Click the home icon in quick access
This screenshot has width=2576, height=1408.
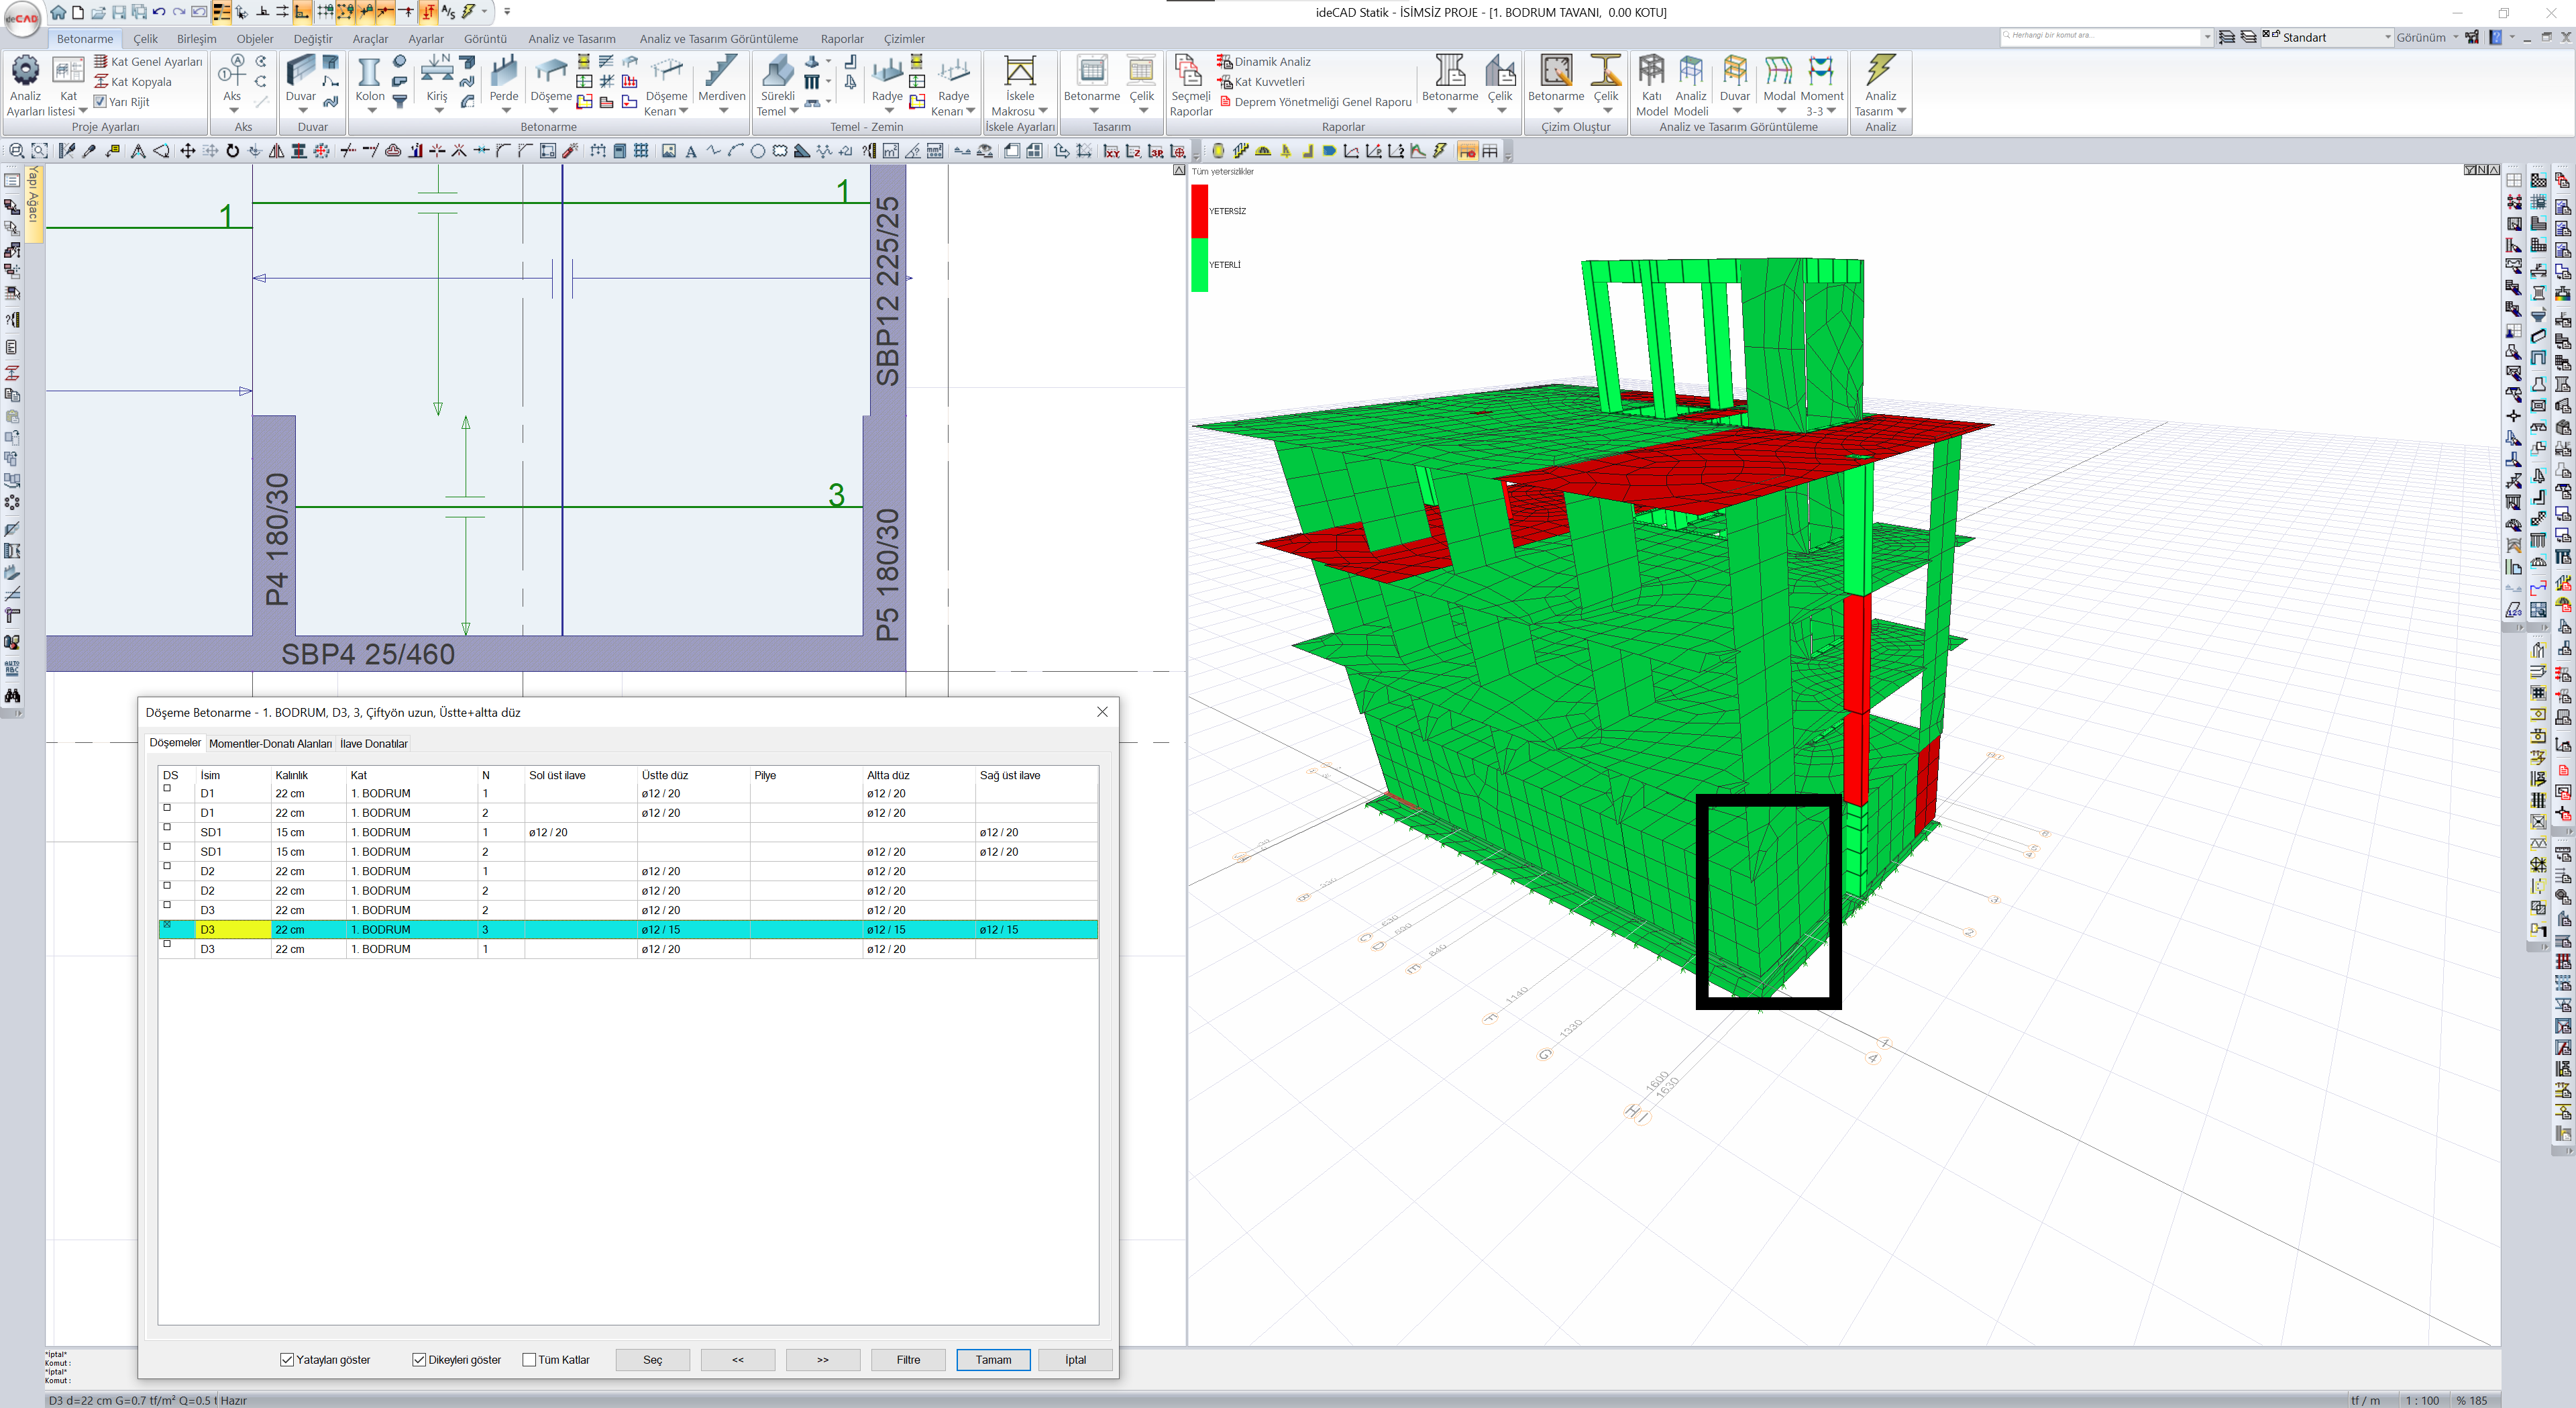click(58, 12)
